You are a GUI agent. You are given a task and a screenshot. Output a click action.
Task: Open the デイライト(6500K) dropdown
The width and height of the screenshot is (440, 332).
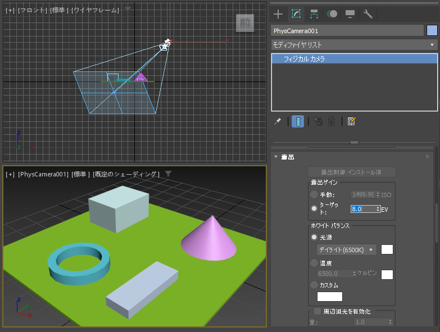[x=346, y=249]
